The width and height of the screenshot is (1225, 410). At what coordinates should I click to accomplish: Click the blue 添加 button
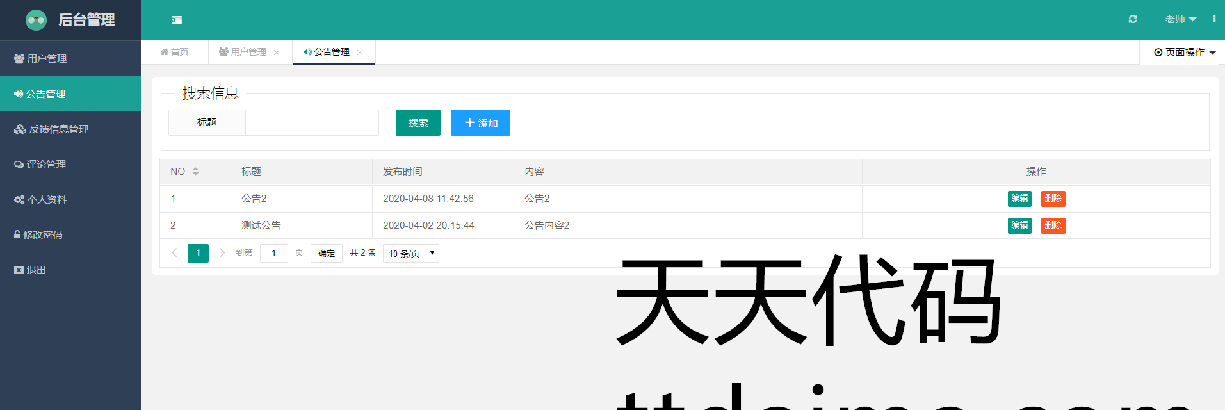click(x=480, y=123)
